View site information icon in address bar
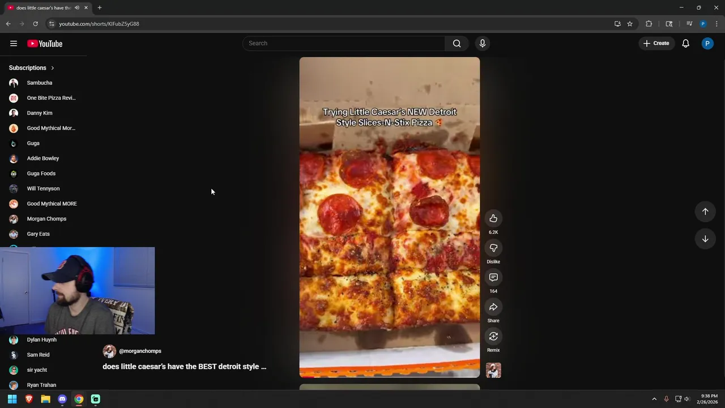The width and height of the screenshot is (725, 408). pyautogui.click(x=52, y=24)
